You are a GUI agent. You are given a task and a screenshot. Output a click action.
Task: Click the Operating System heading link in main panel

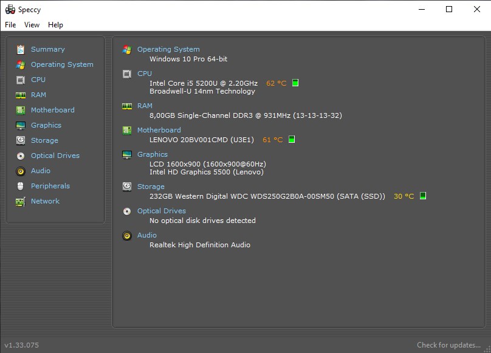168,49
